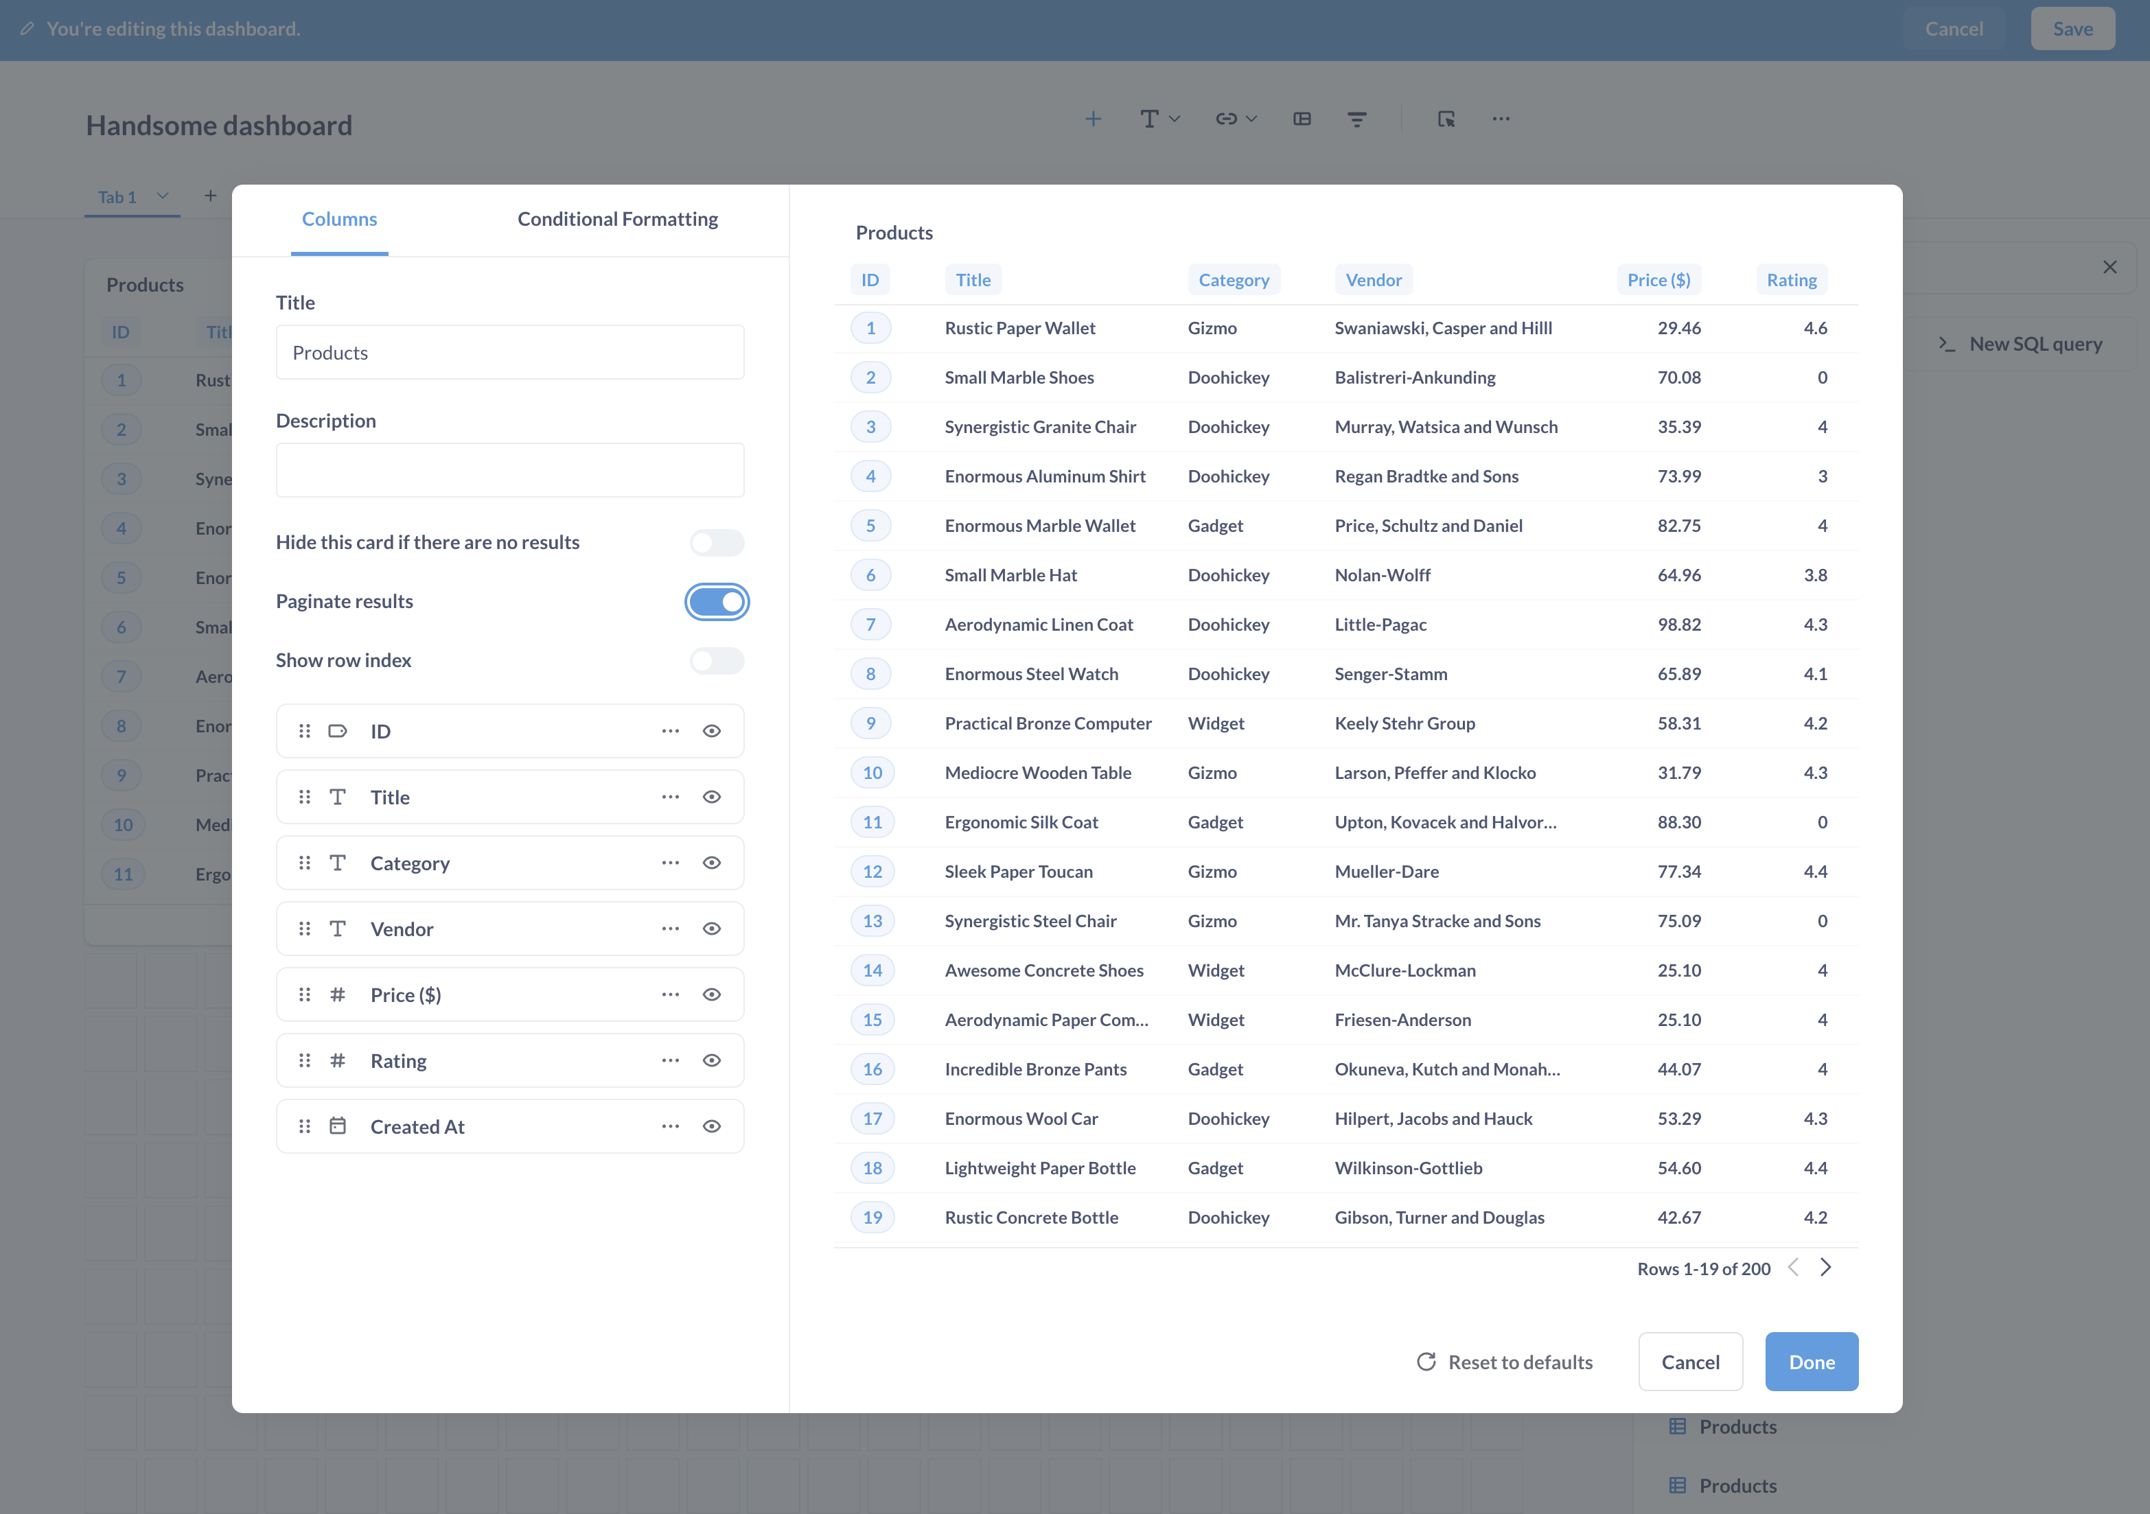The width and height of the screenshot is (2150, 1514).
Task: Click the click-behavior cursor icon
Action: pyautogui.click(x=1446, y=120)
